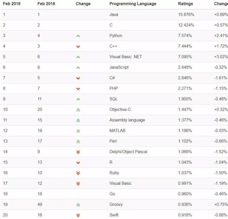This screenshot has height=219, width=228.
Task: Select the Java language name
Action: [114, 15]
